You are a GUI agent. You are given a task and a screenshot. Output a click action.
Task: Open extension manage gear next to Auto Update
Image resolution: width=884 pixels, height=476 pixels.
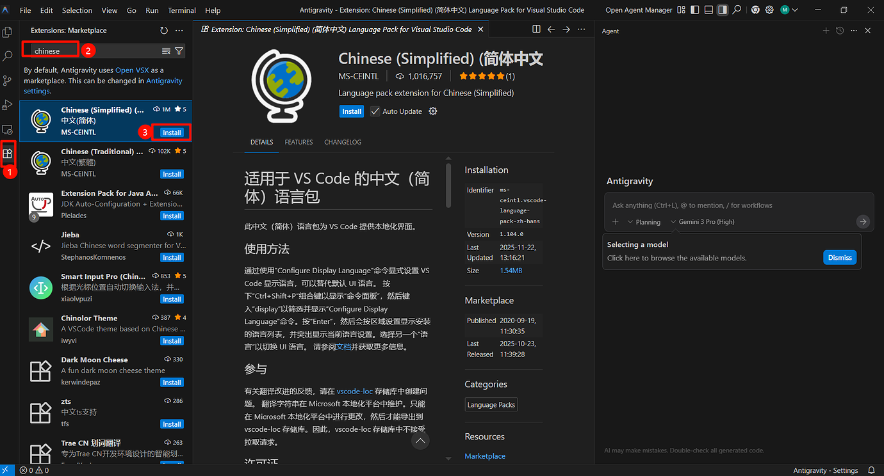pos(433,111)
